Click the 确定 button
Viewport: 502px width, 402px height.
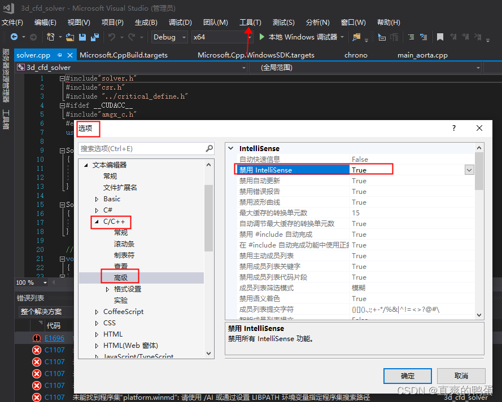(408, 376)
